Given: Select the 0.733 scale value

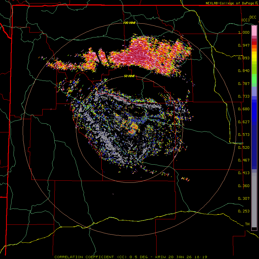Looking at the screenshot, I should coord(244,96).
